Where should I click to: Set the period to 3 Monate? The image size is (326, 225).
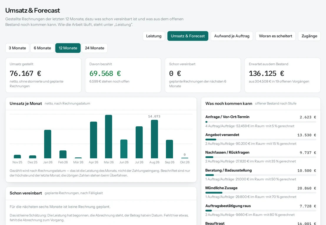point(17,48)
